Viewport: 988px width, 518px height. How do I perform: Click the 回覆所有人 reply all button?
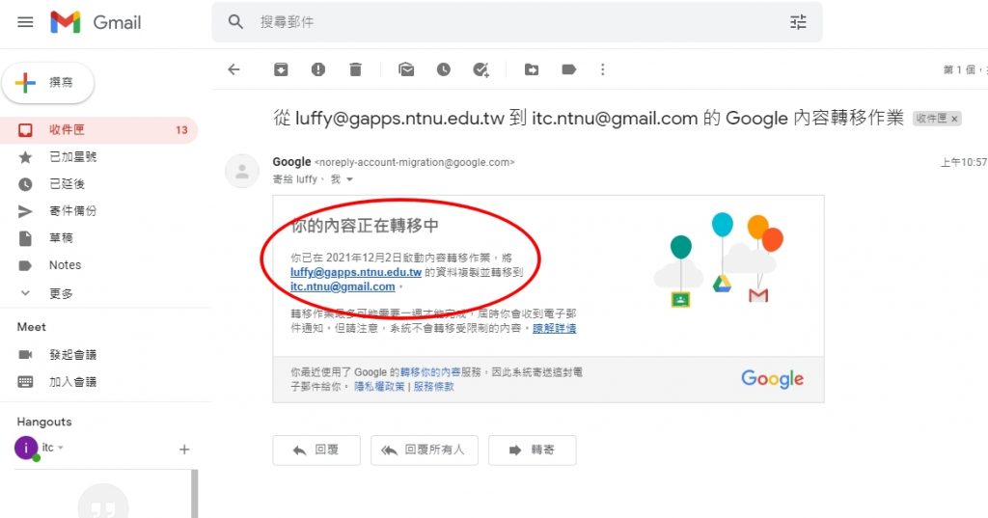point(425,450)
